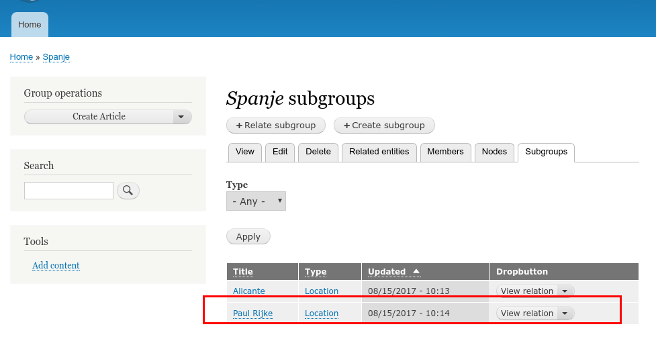The image size is (656, 341).
Task: Expand dropbutton arrow for Paul Rijke row
Action: pos(565,313)
